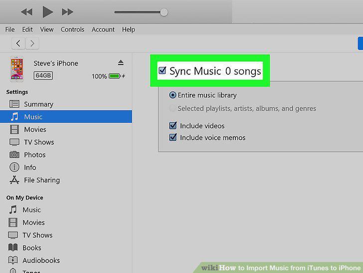Toggle Include voice memos checkbox
Screen dimensions: 363x273
[x=173, y=137]
